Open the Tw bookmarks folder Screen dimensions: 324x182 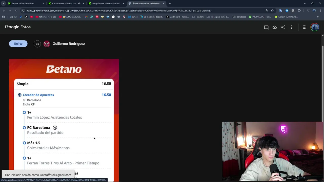[x=13, y=17]
